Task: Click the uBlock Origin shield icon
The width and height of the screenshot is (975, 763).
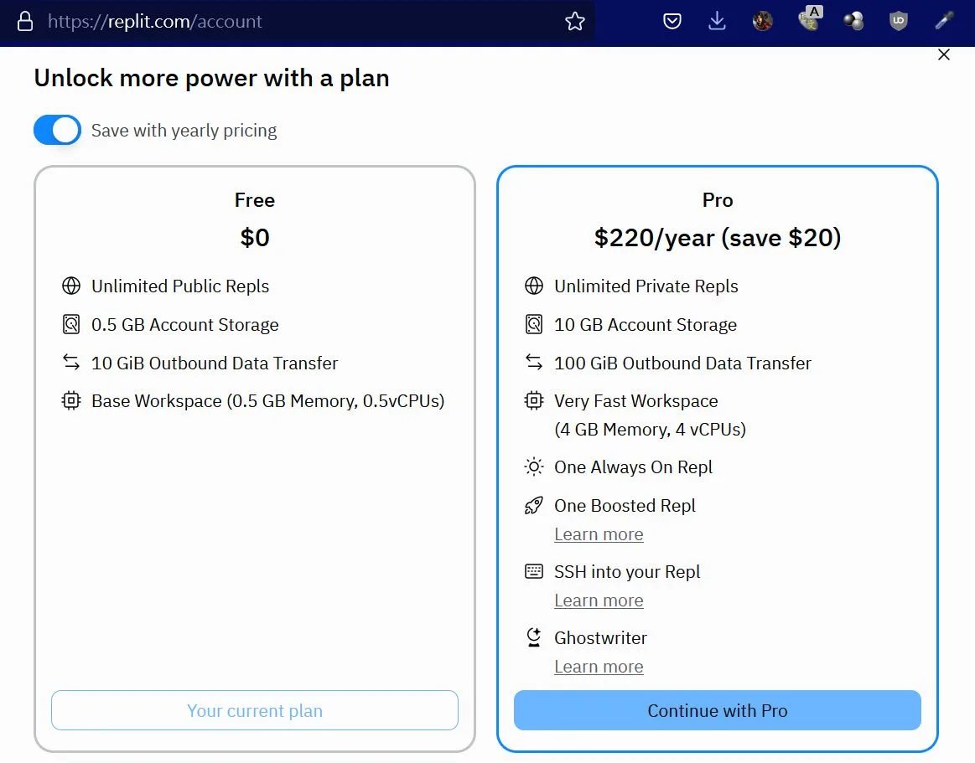Action: pyautogui.click(x=899, y=21)
